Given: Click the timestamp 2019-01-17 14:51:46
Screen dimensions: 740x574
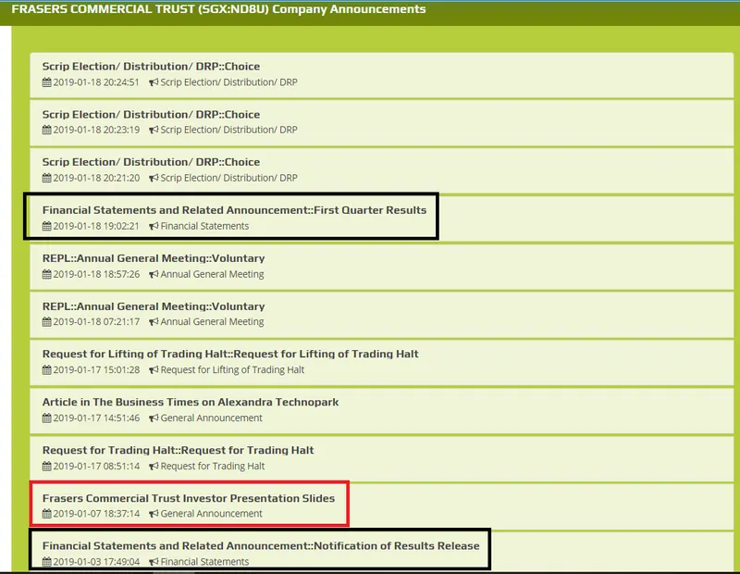Looking at the screenshot, I should [96, 418].
